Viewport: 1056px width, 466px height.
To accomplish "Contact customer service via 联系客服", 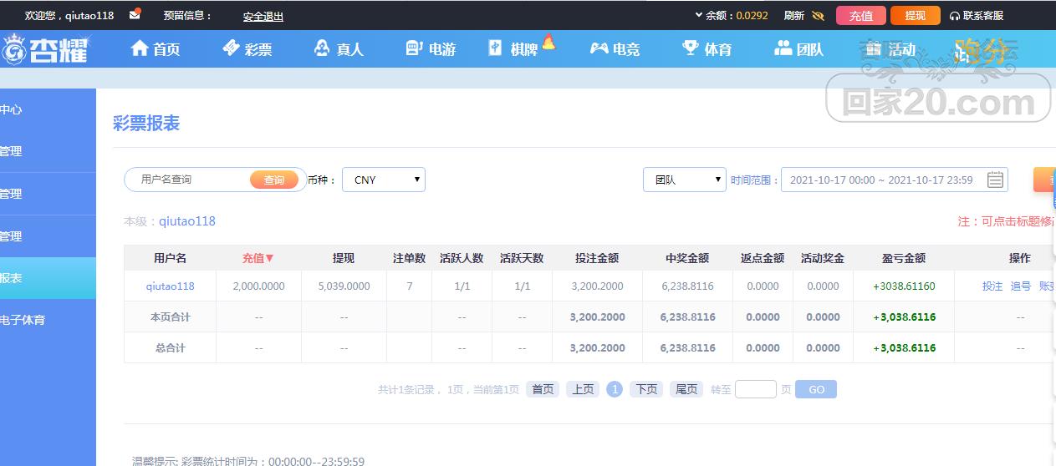I will click(x=977, y=15).
